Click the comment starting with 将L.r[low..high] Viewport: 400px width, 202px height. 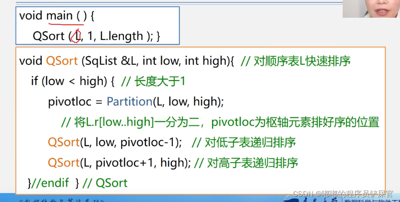220,122
